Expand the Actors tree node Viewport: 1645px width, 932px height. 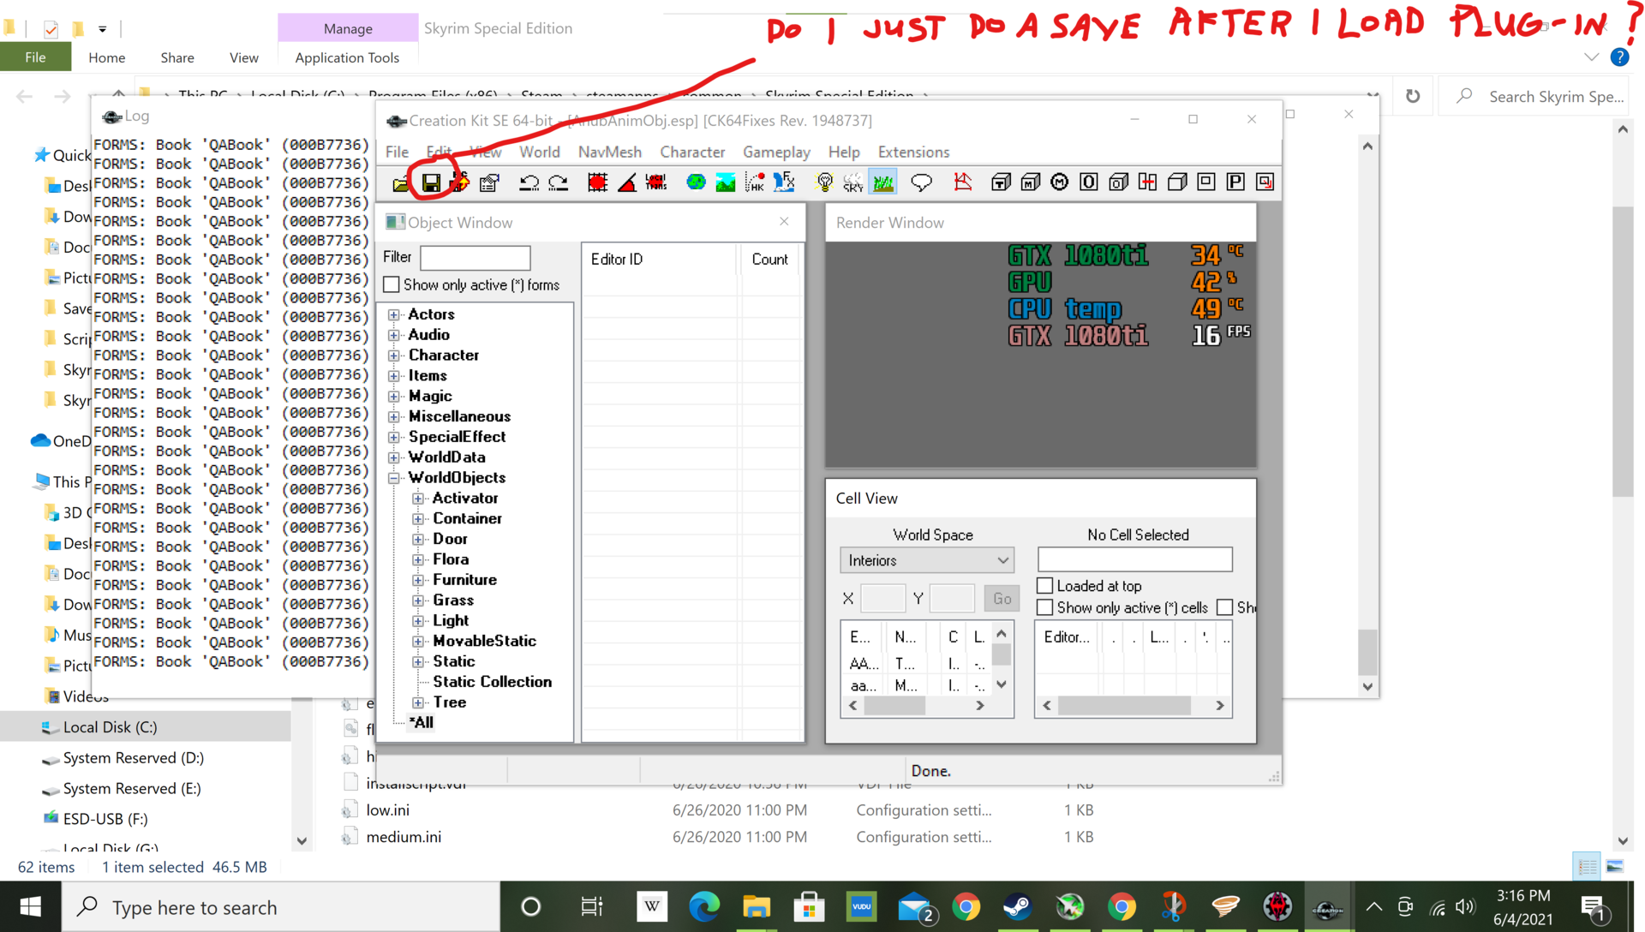(x=394, y=314)
